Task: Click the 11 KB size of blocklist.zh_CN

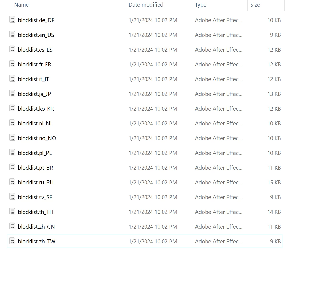Action: point(274,227)
